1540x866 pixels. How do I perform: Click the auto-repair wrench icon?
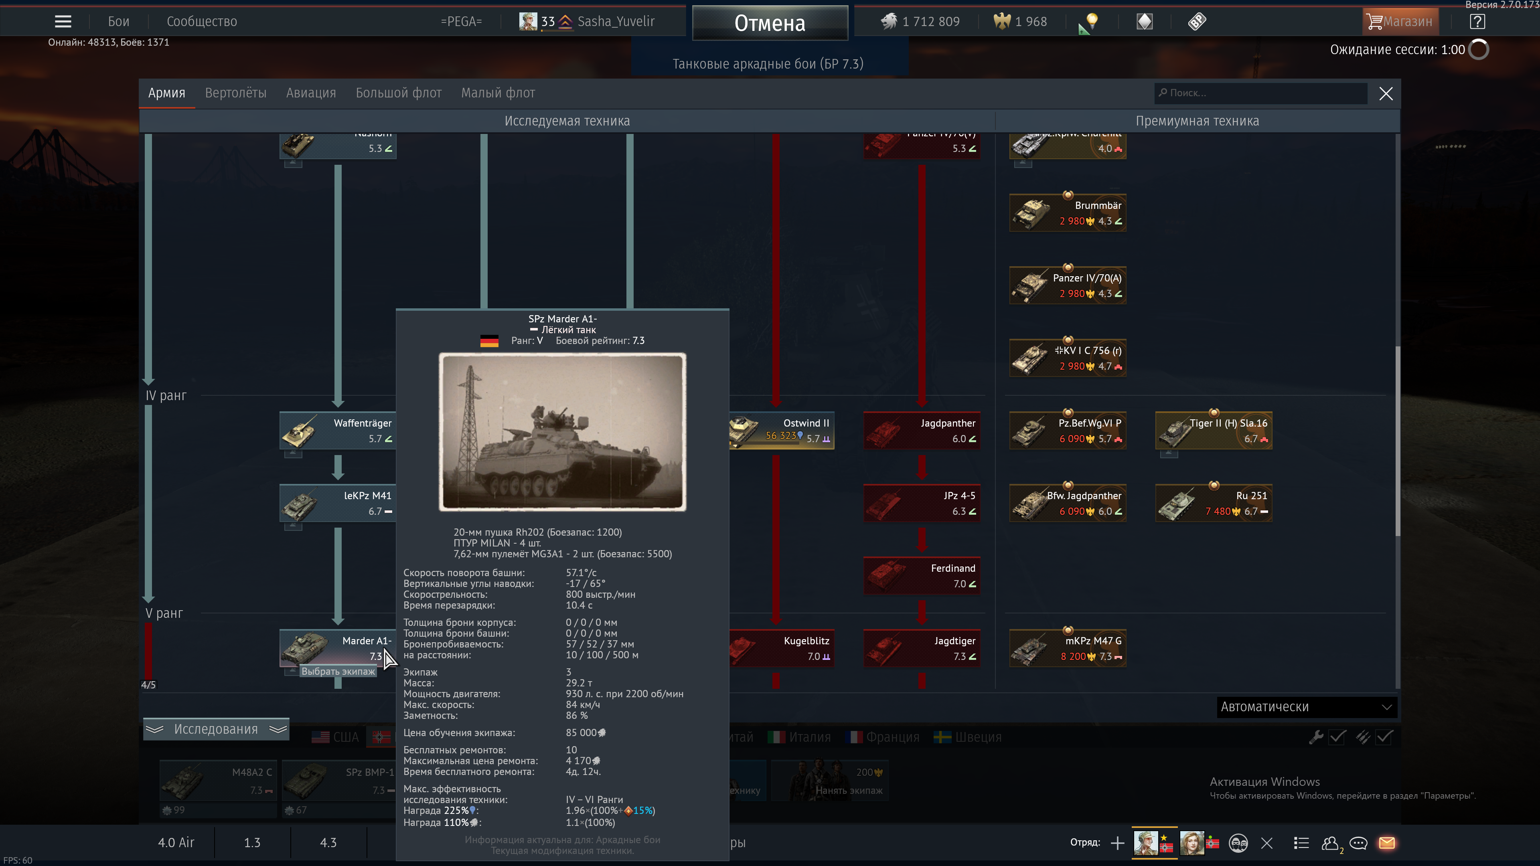[x=1316, y=737]
